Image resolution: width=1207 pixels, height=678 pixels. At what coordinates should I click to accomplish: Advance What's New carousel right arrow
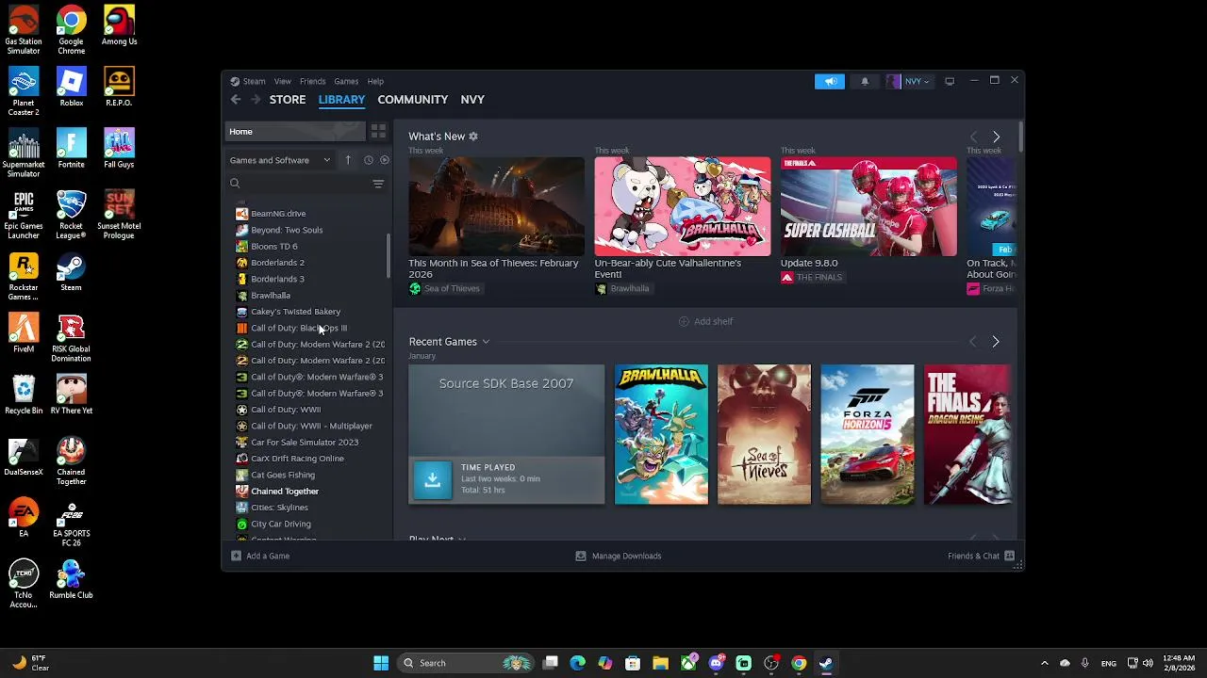coord(996,137)
